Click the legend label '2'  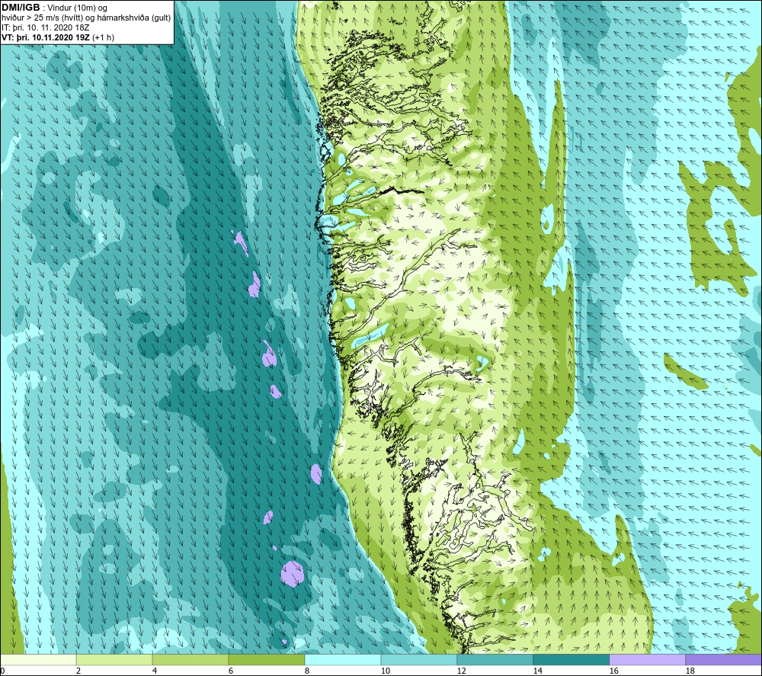pos(78,671)
